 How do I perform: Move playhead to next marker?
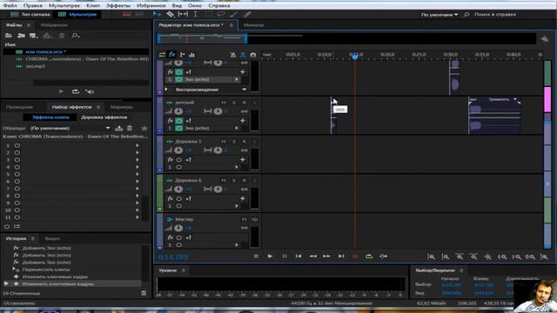(x=341, y=256)
